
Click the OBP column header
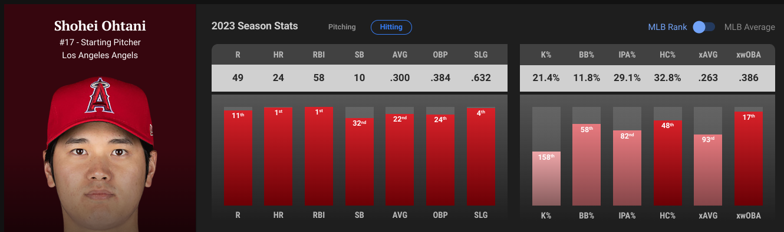coord(440,54)
